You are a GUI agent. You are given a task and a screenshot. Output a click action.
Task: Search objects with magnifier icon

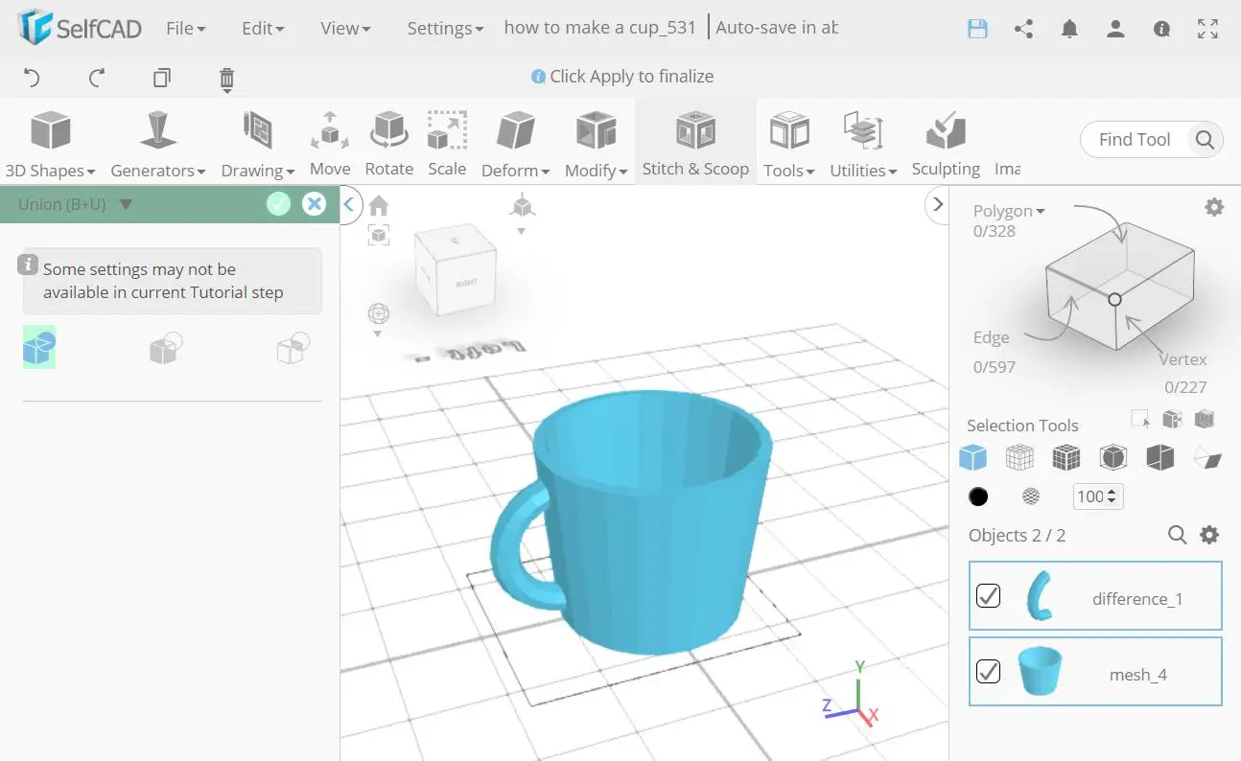(x=1178, y=535)
